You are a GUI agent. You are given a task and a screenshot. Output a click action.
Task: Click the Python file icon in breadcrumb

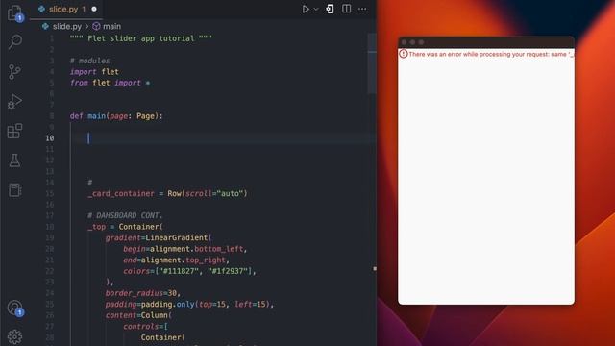click(45, 26)
